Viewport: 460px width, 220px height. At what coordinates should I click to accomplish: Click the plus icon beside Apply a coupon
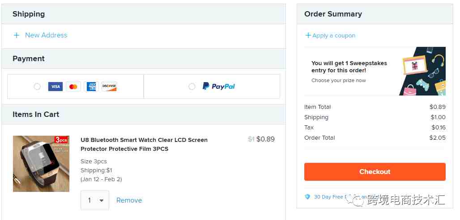click(x=308, y=35)
